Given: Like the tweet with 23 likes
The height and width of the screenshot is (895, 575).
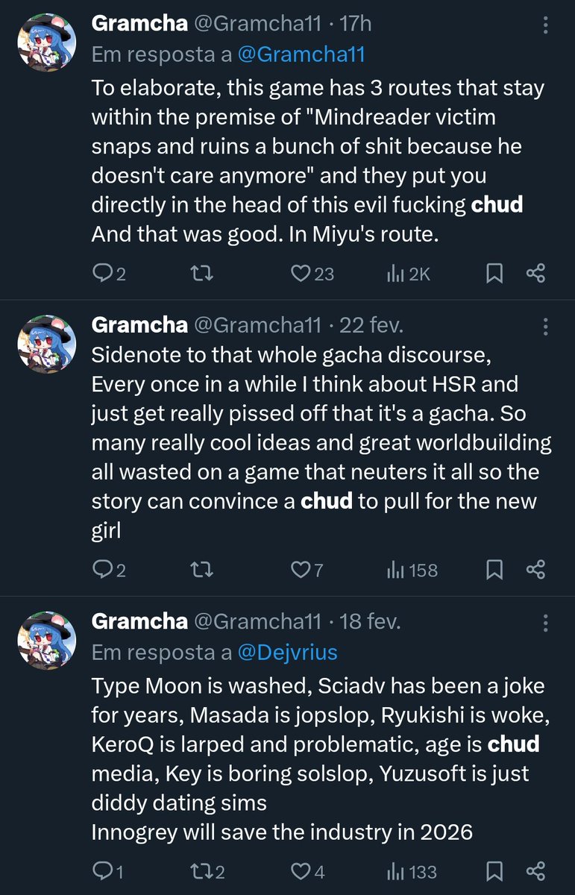Looking at the screenshot, I should 311,274.
